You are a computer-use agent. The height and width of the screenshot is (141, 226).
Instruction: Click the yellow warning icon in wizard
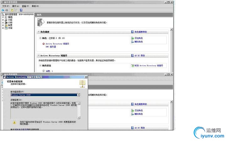pos(14,123)
